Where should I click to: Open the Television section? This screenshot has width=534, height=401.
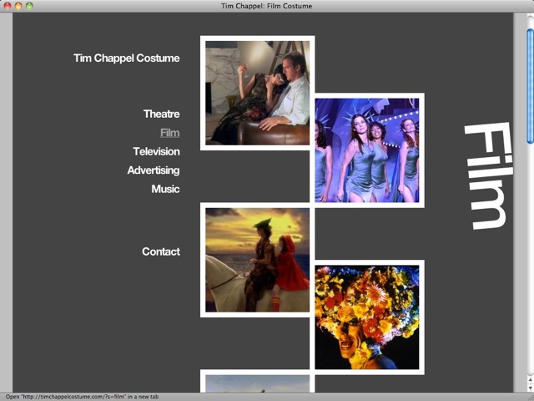click(x=156, y=151)
